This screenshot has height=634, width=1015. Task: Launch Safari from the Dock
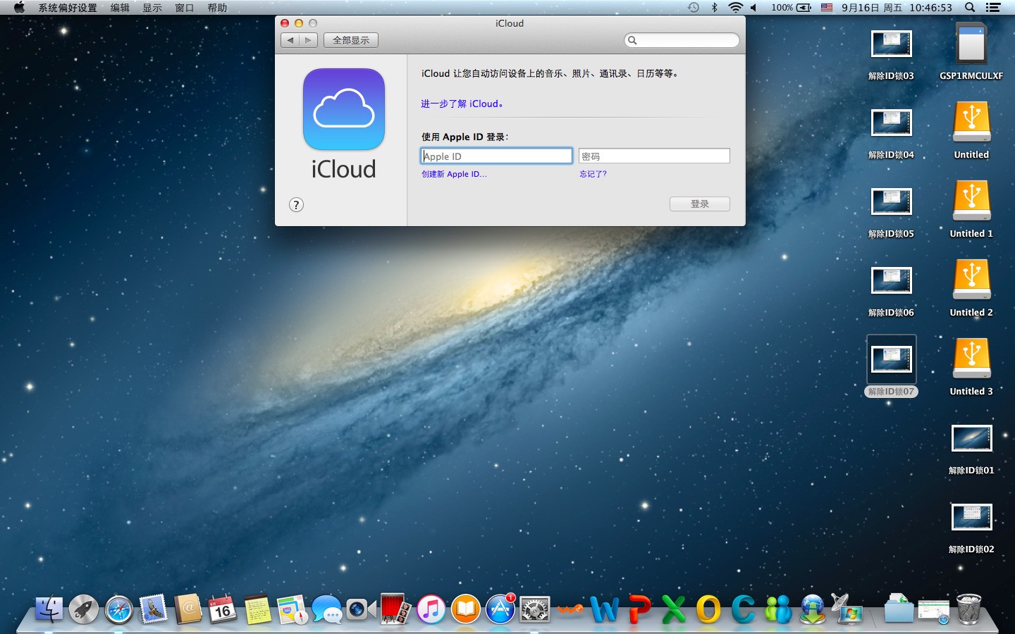pos(118,609)
